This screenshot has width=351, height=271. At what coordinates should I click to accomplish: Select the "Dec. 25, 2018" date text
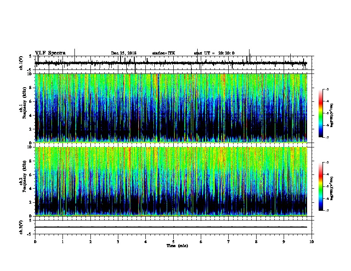[124, 53]
